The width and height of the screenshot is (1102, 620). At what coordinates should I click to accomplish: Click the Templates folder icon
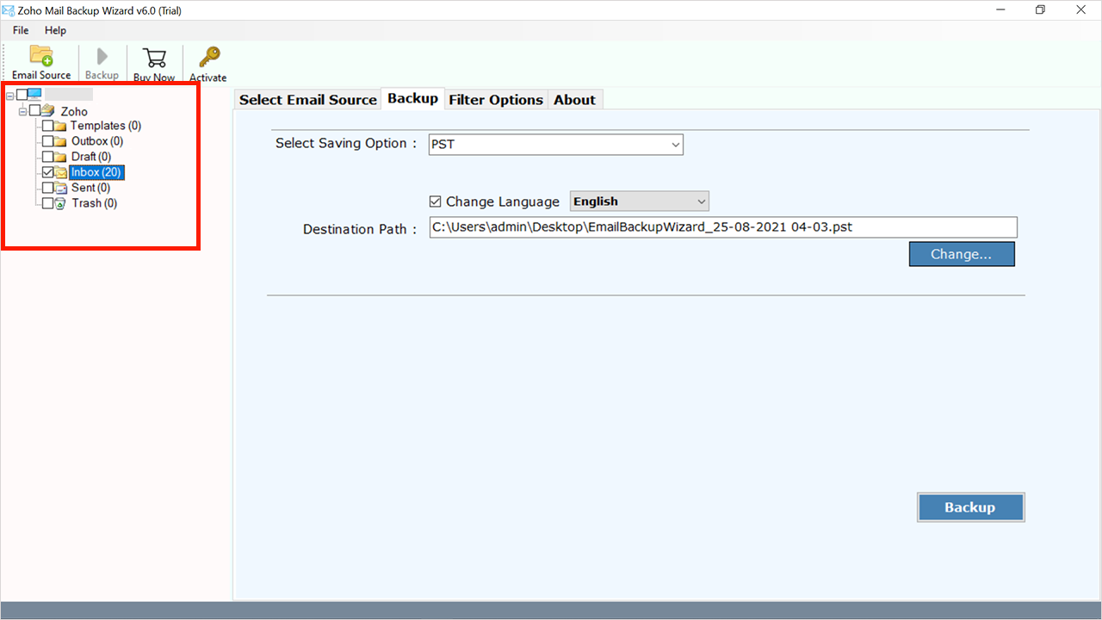(x=60, y=126)
